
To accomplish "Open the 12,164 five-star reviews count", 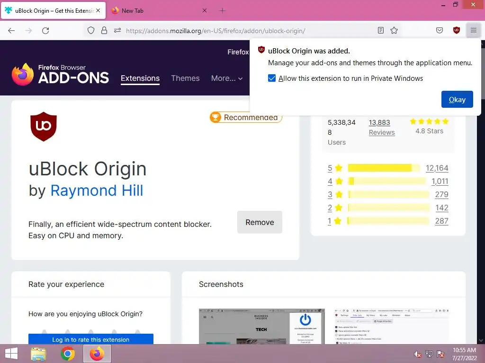I will coord(437,168).
